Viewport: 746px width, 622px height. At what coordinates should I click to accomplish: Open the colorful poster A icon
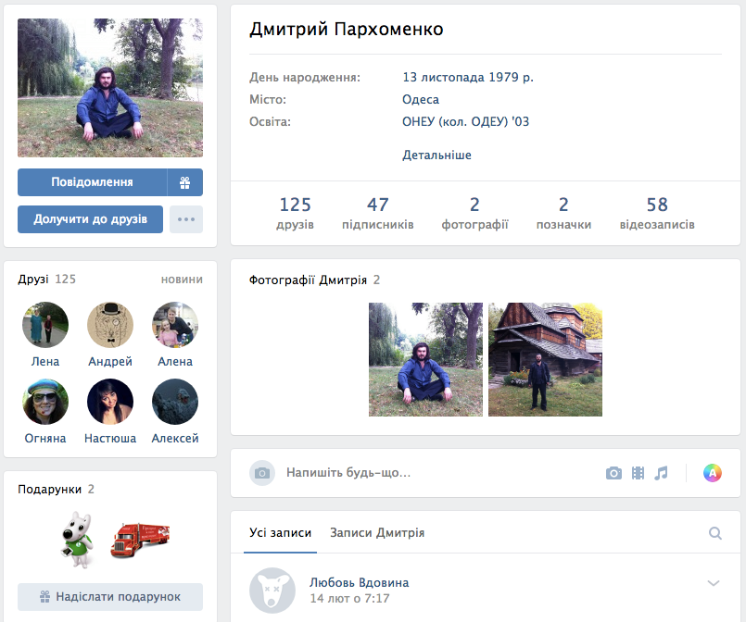click(712, 473)
